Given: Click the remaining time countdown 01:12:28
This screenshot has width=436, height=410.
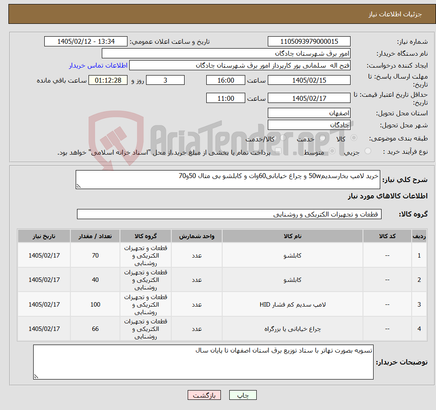Looking at the screenshot, I should point(108,80).
